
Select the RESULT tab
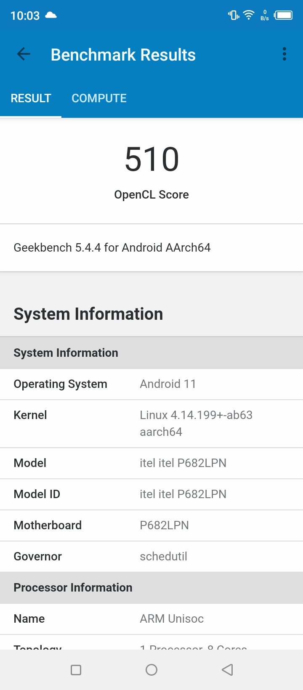[31, 98]
